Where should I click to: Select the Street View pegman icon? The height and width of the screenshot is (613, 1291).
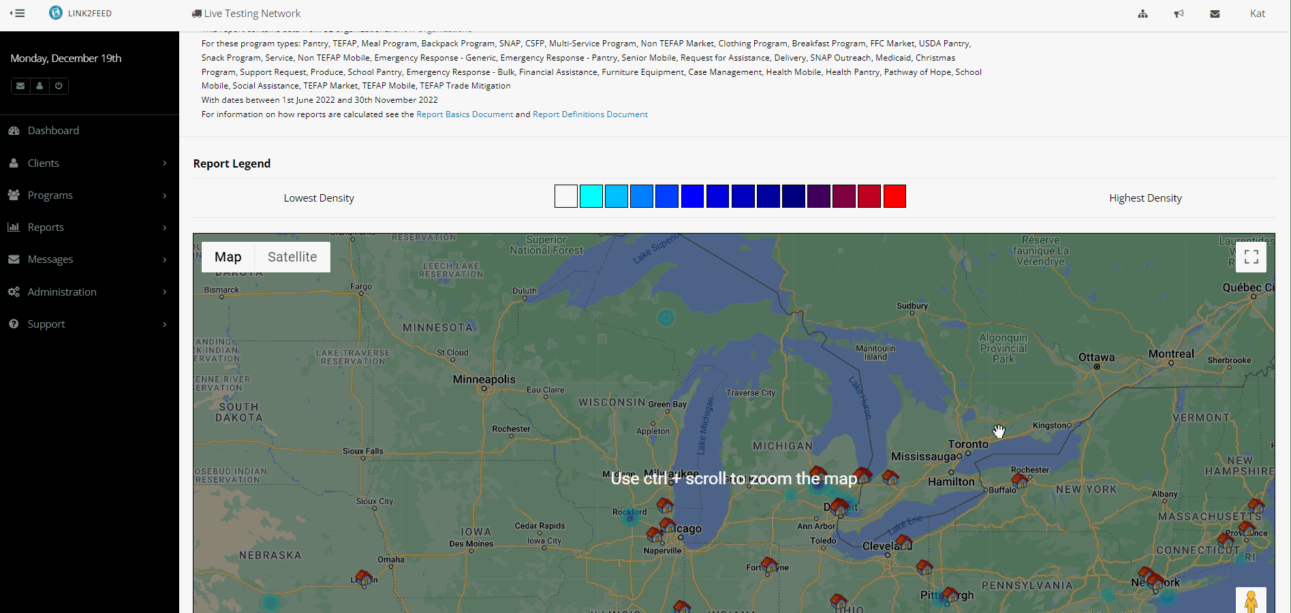click(x=1251, y=601)
